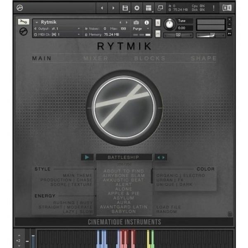Select next pattern with right teal arrow

point(164,157)
